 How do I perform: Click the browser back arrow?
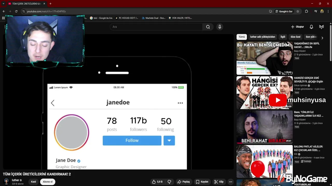pyautogui.click(x=4, y=11)
